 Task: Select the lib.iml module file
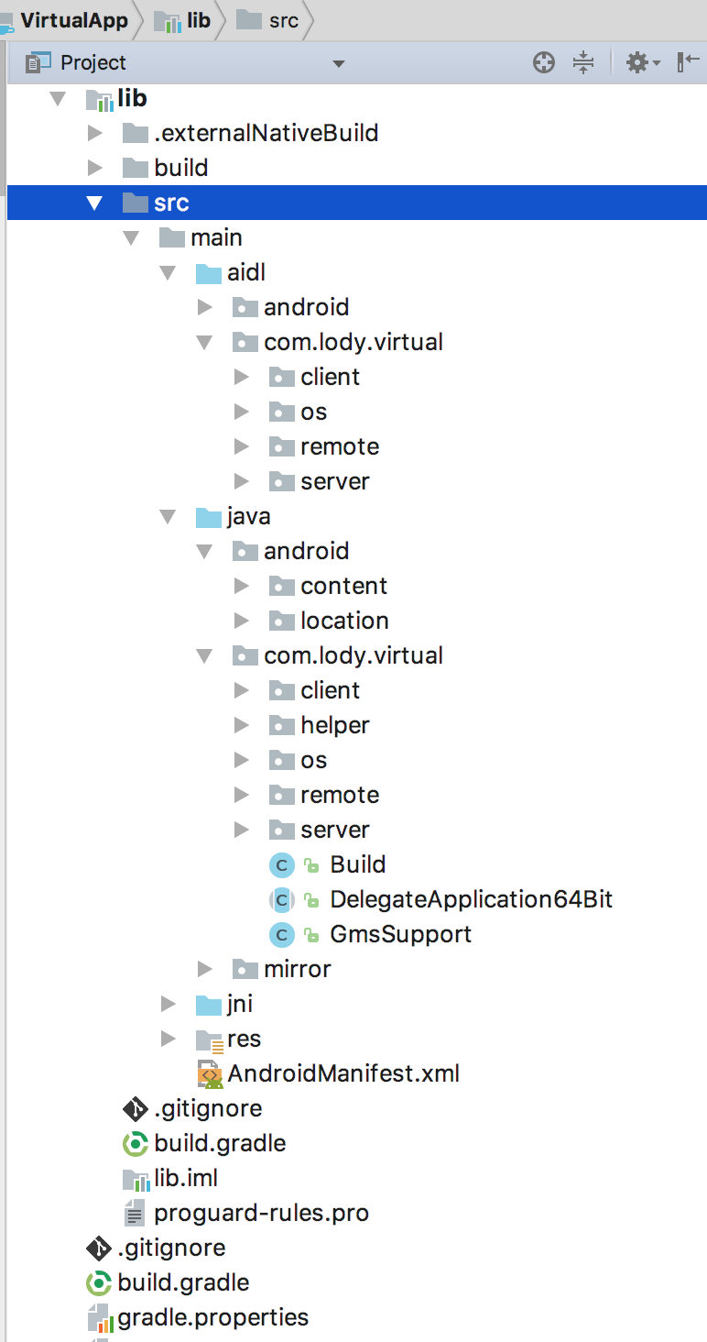tap(186, 1178)
